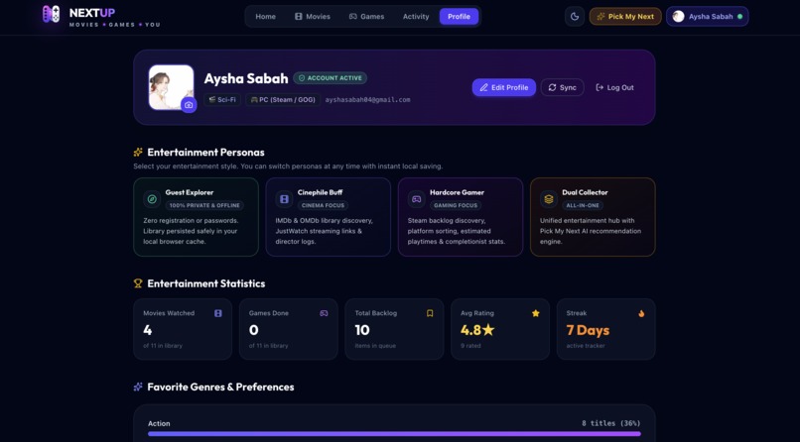
Task: Click the Movies Watched film icon
Action: [x=217, y=313]
